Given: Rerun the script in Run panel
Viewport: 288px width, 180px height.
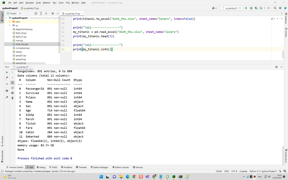Looking at the screenshot, I should [x=7, y=72].
